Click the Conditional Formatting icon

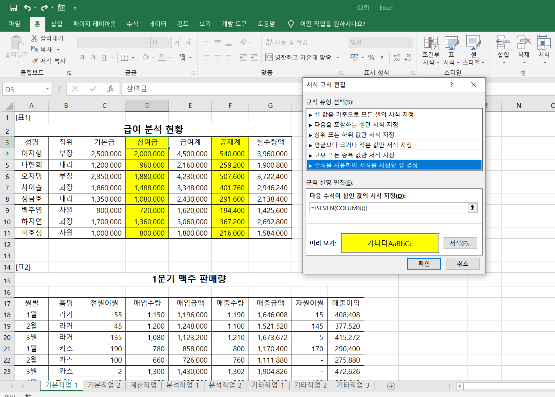(x=431, y=43)
